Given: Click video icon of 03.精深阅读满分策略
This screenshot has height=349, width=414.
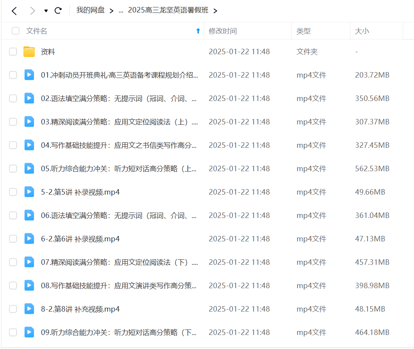Looking at the screenshot, I should coord(29,122).
